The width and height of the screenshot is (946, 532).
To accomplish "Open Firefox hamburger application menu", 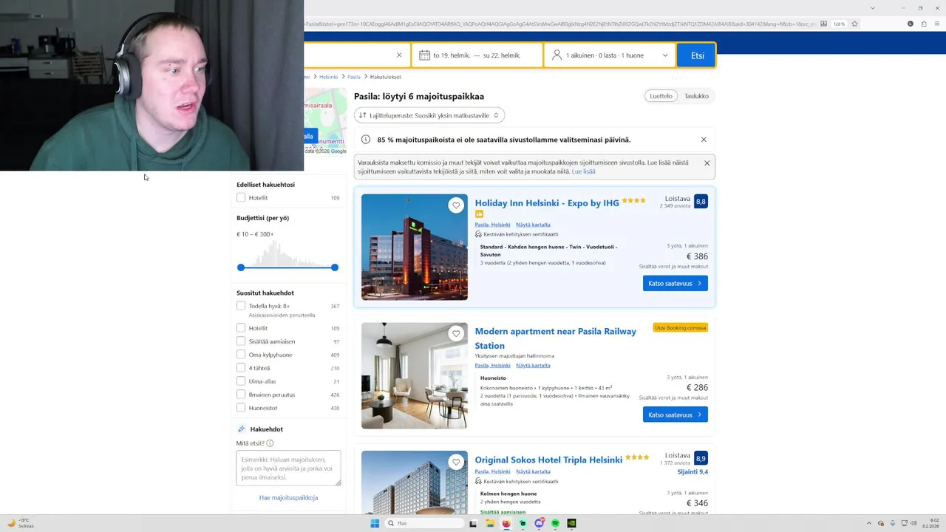I will coord(936,24).
